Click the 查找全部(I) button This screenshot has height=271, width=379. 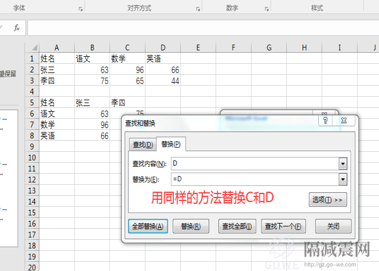(x=237, y=226)
